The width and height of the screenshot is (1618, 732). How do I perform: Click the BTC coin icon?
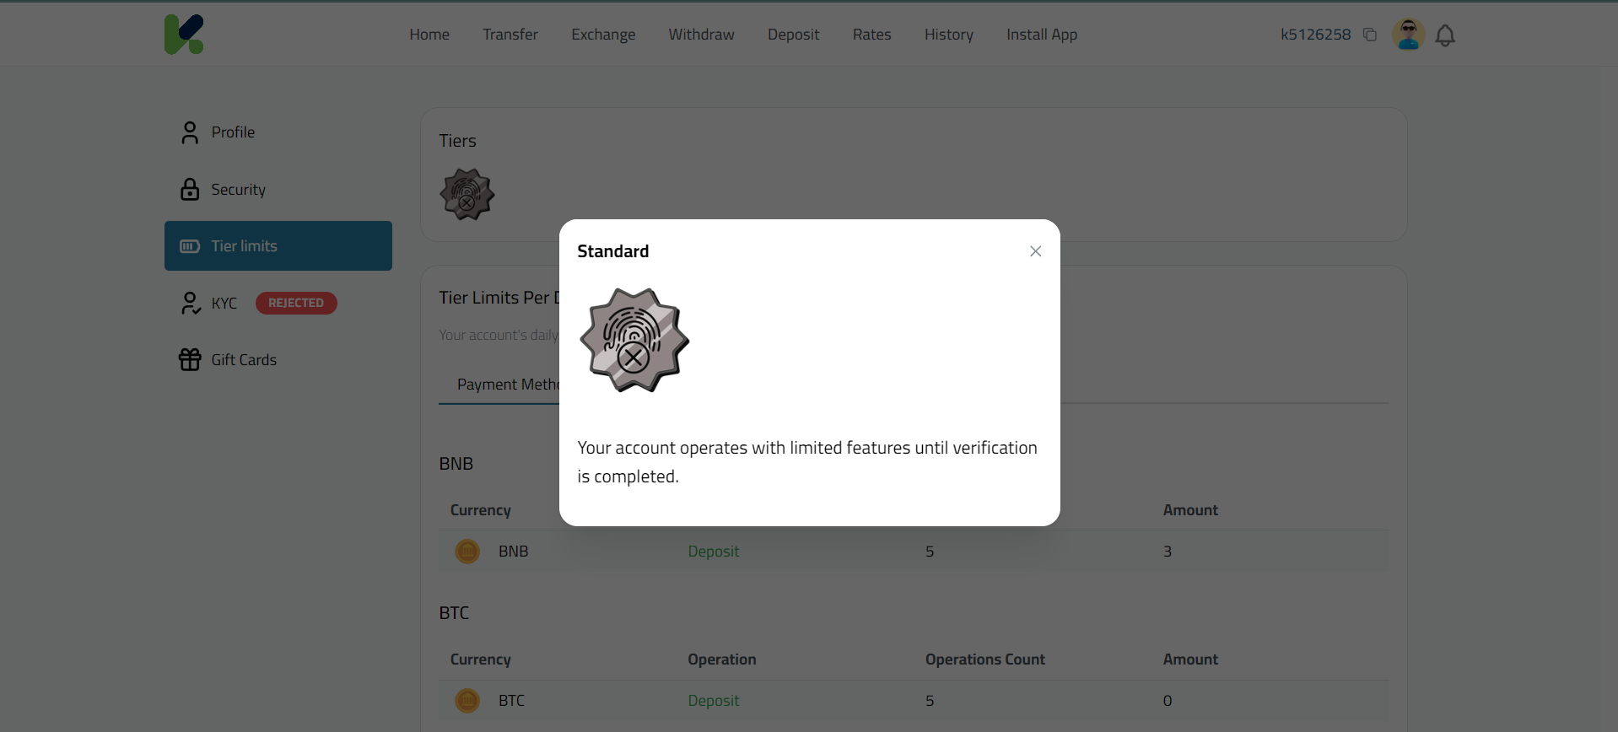pyautogui.click(x=467, y=701)
